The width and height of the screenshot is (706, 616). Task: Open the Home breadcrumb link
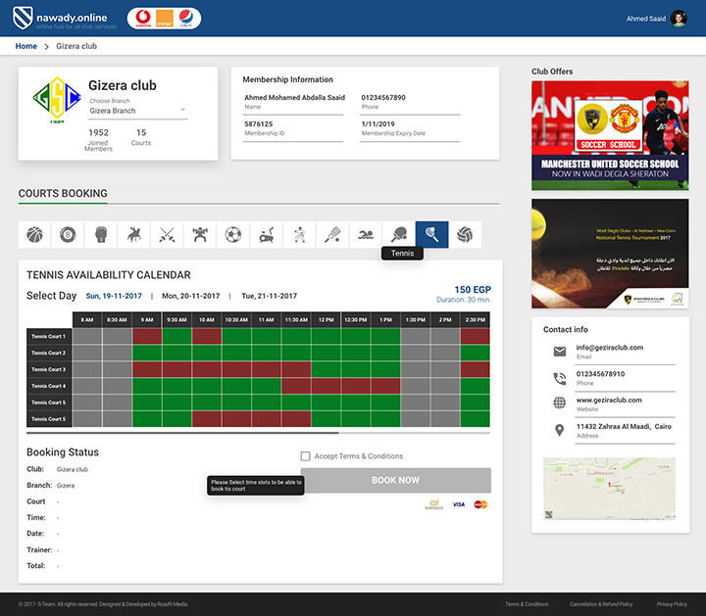coord(26,46)
